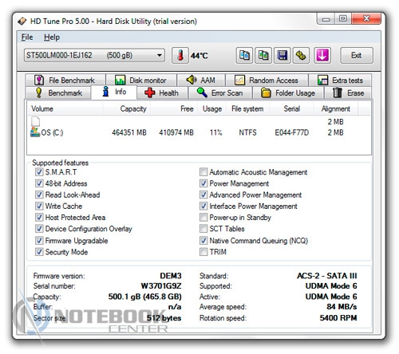Open the File menu
Image resolution: width=399 pixels, height=354 pixels.
click(27, 37)
